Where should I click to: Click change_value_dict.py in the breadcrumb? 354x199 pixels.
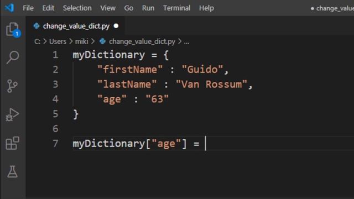142,41
